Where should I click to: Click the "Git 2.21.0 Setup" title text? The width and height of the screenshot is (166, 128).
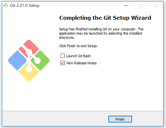tap(25, 5)
